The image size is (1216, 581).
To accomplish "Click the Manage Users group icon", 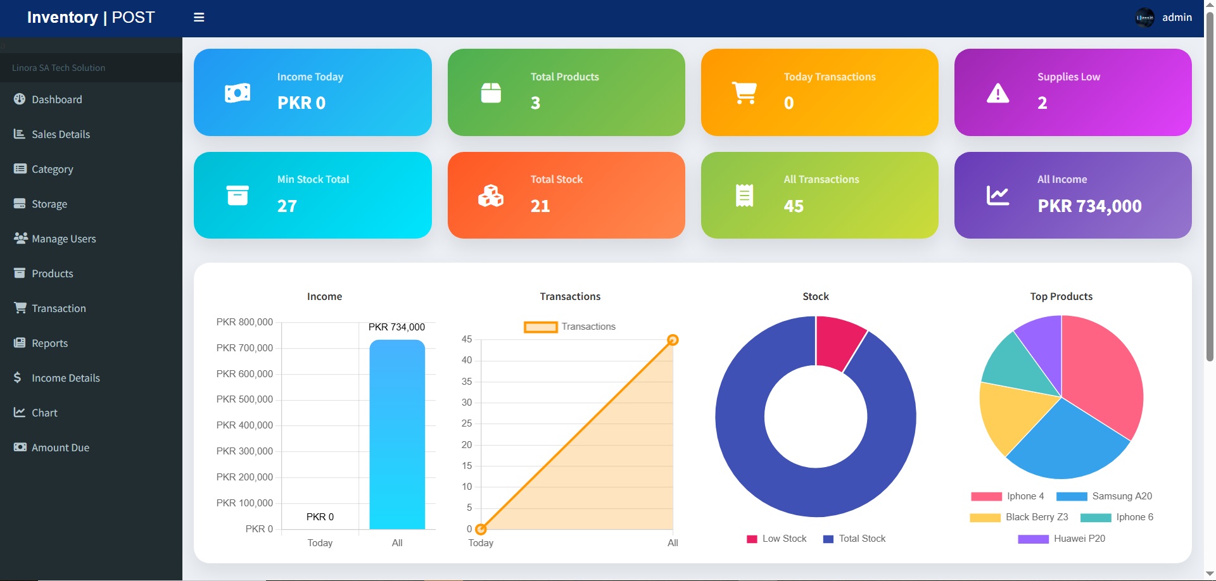I will coord(20,238).
